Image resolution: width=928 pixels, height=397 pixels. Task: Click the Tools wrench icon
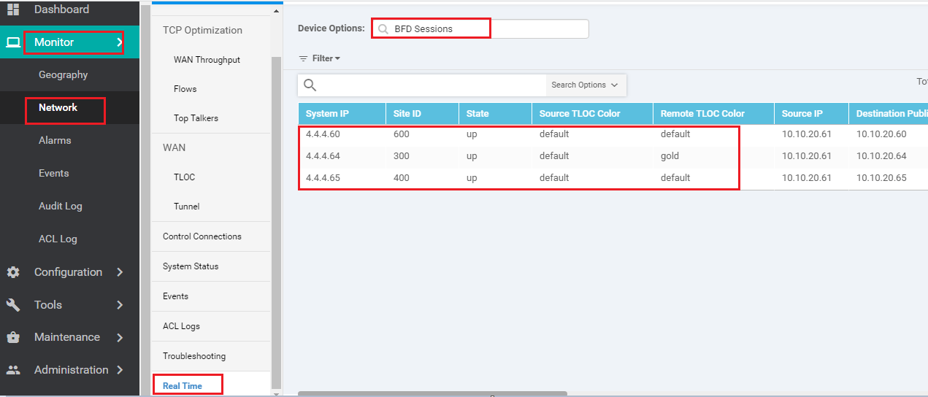click(x=12, y=305)
